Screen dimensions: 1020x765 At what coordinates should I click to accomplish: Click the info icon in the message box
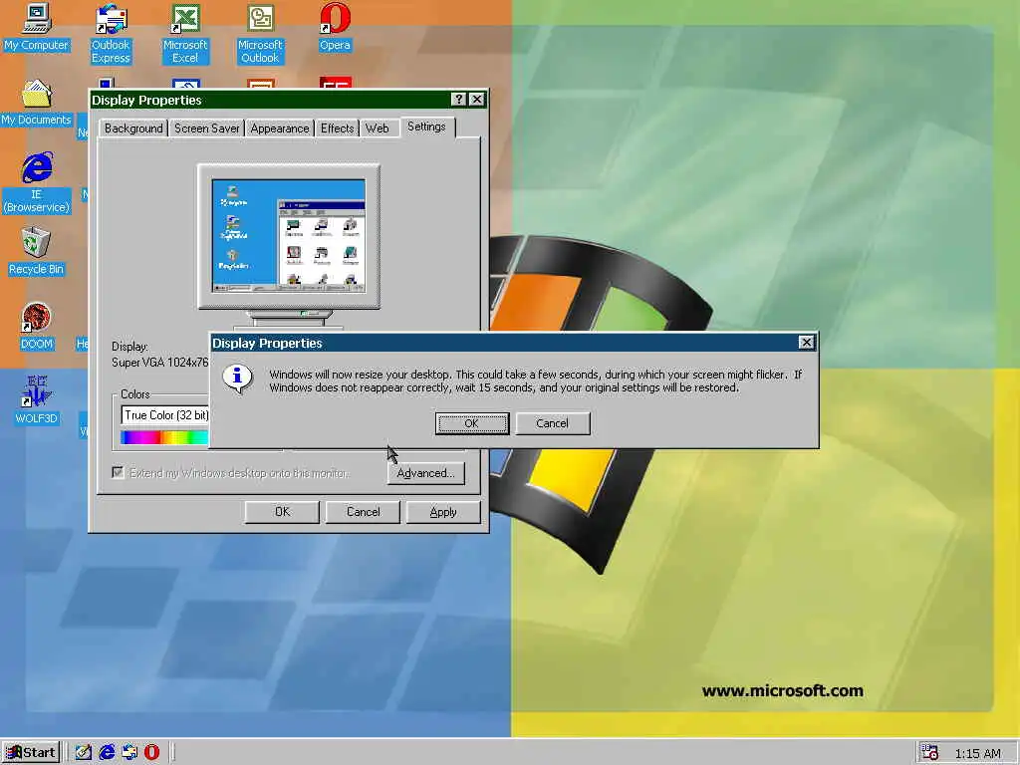[237, 379]
